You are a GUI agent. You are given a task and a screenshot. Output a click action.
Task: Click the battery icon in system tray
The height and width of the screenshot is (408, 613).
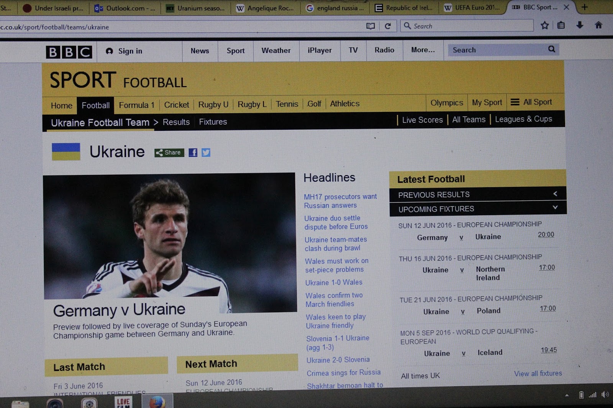click(581, 395)
